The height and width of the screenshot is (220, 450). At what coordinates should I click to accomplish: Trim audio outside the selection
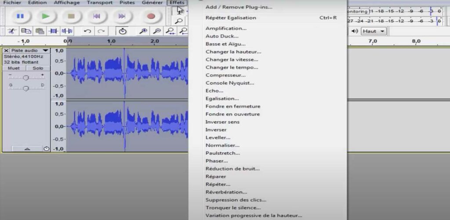click(x=53, y=31)
